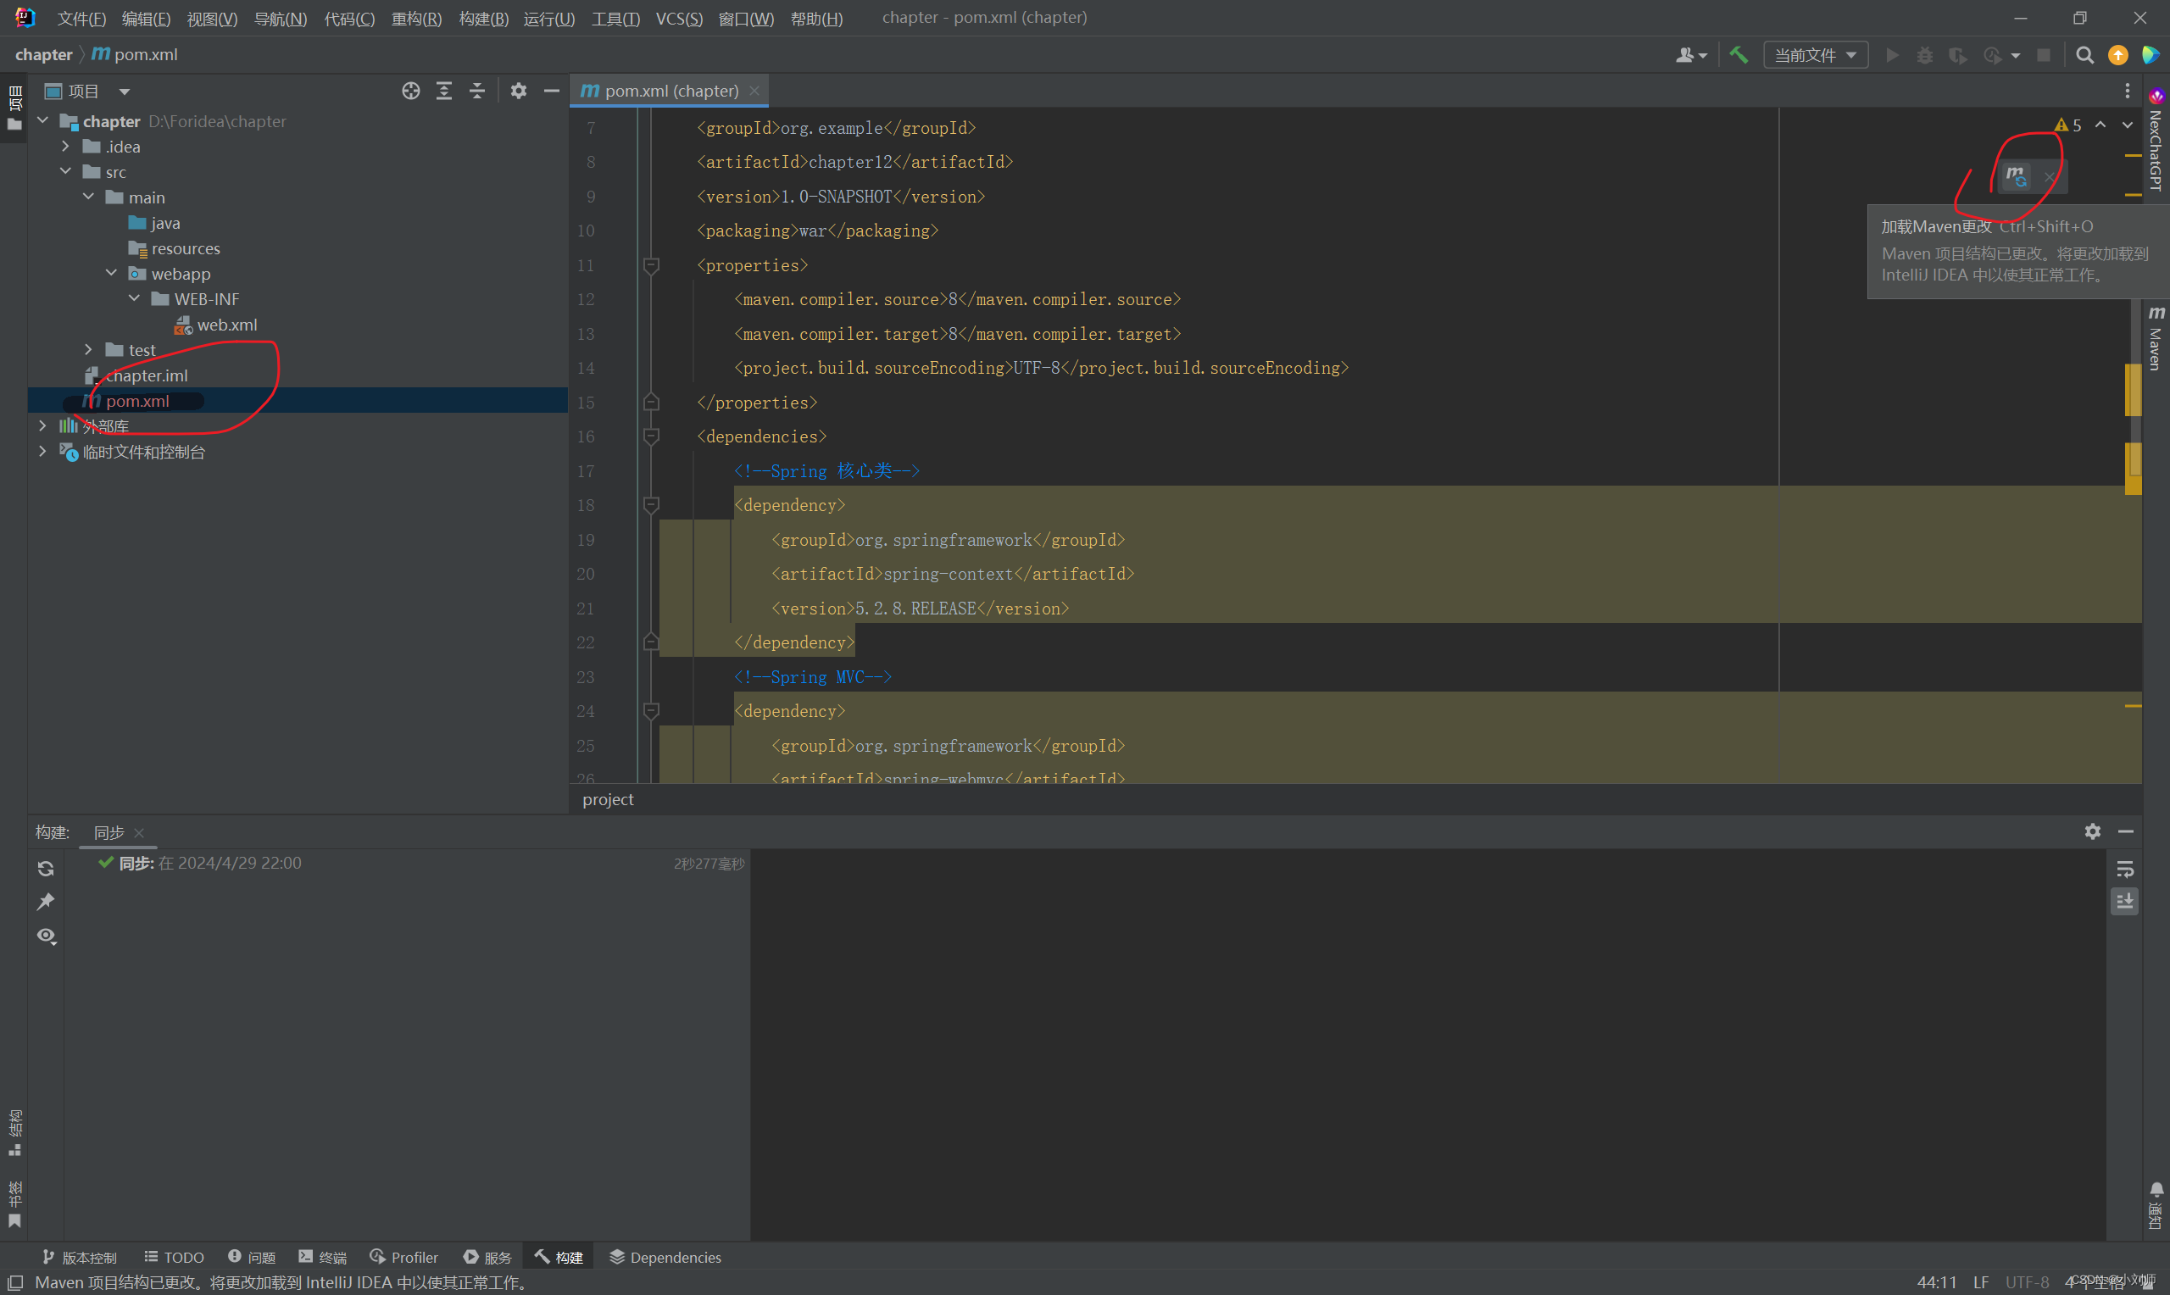Open the Profiler tool window
Screen dimensions: 2170x1295
tap(404, 1257)
